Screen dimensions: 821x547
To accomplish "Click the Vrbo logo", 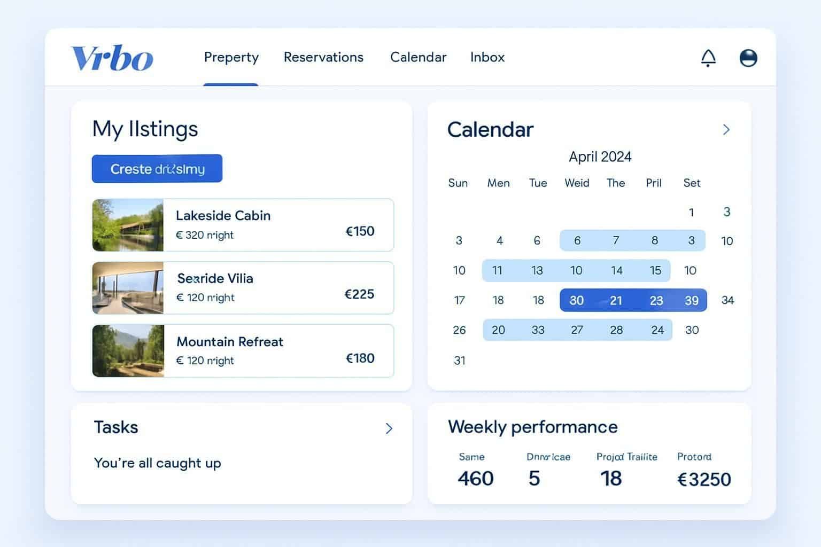I will click(111, 58).
